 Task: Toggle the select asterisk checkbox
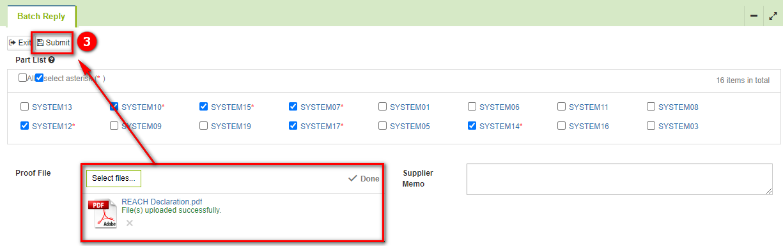(39, 78)
